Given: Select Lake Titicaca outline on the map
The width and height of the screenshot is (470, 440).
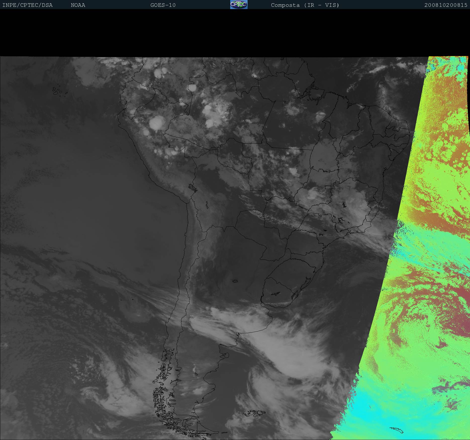Looking at the screenshot, I should (193, 188).
